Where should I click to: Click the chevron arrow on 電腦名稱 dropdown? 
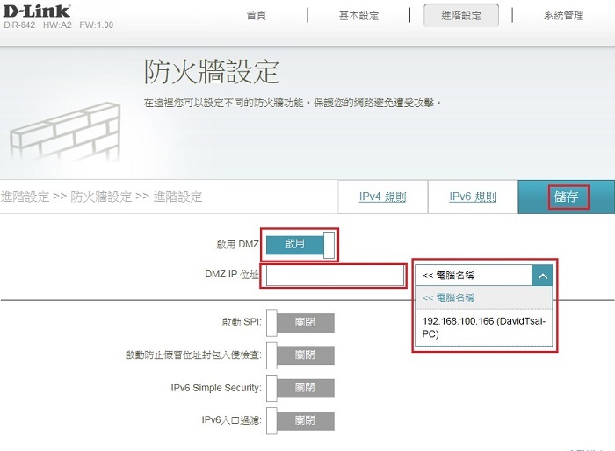pos(542,276)
